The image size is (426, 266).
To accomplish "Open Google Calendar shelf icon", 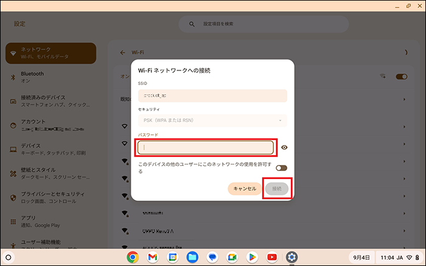I will click(x=172, y=257).
